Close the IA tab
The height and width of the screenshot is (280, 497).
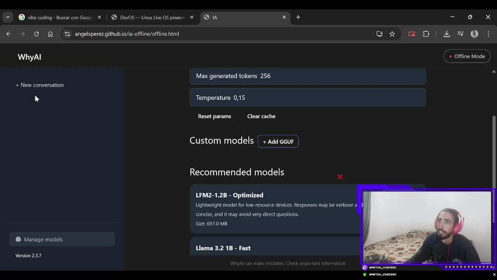[284, 17]
